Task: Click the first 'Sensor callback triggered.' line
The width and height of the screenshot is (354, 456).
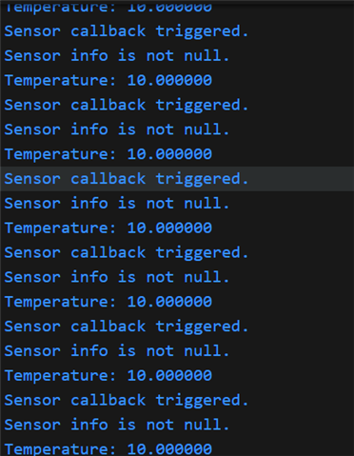Action: click(x=127, y=31)
